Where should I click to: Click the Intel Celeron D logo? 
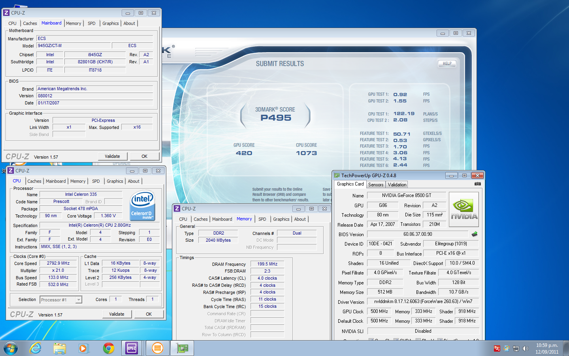tap(142, 206)
